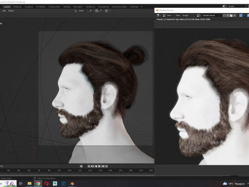The height and width of the screenshot is (187, 249).
Task: Open the weather widget showing 14°C
Action: coord(234,184)
